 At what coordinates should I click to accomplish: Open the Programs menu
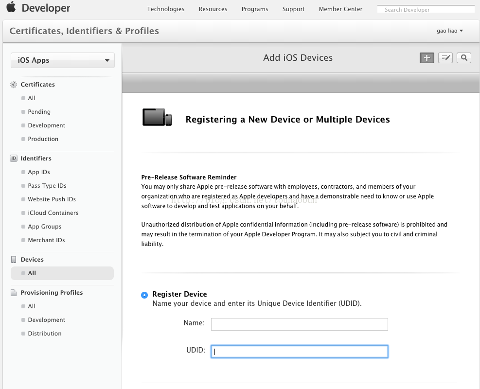(x=255, y=9)
